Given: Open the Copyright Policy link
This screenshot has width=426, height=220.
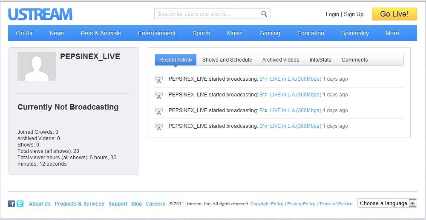Looking at the screenshot, I should coord(267,204).
